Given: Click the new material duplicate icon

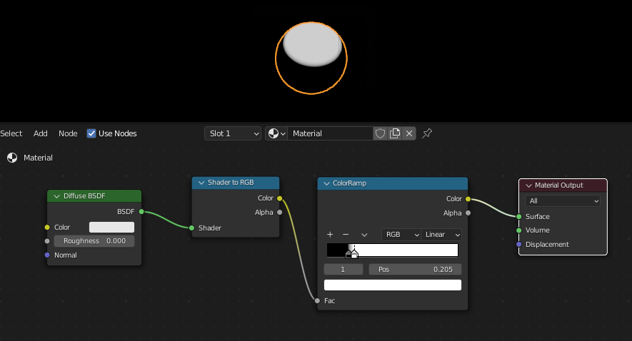Looking at the screenshot, I should (395, 133).
